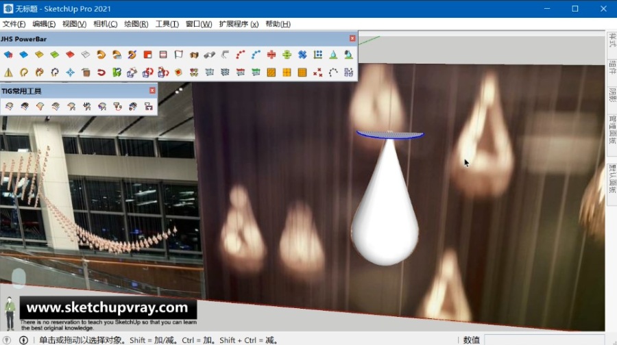This screenshot has width=617, height=345.
Task: Select the blue flat plate icon in JHS PowerBar
Action: pyautogui.click(x=23, y=55)
